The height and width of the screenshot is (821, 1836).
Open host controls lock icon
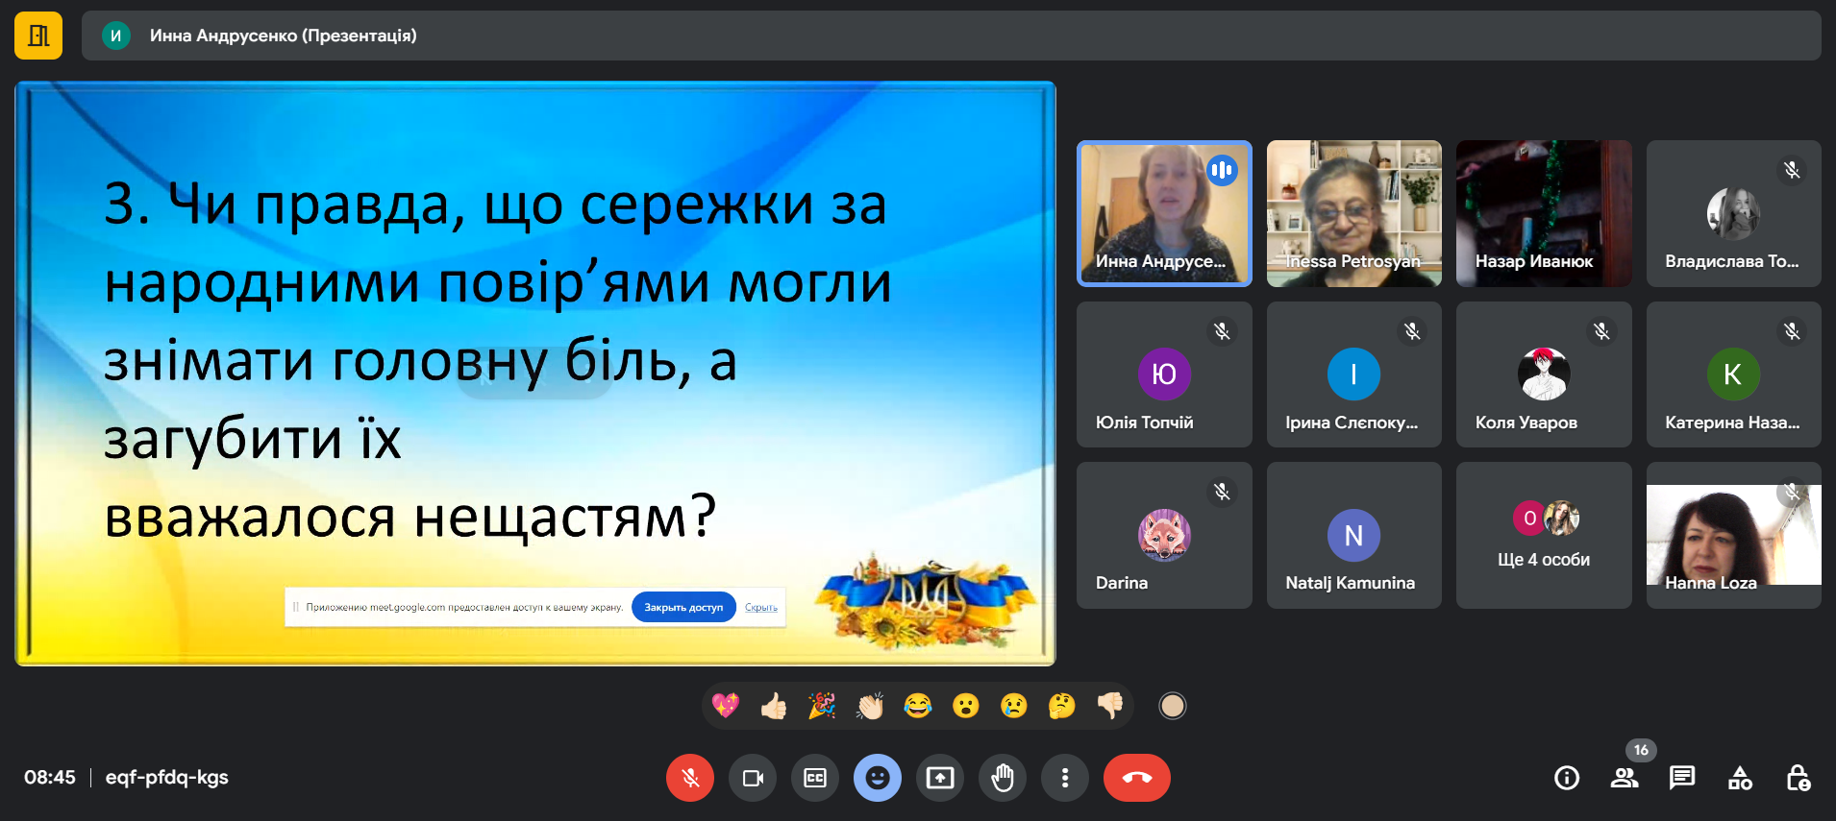1798,778
